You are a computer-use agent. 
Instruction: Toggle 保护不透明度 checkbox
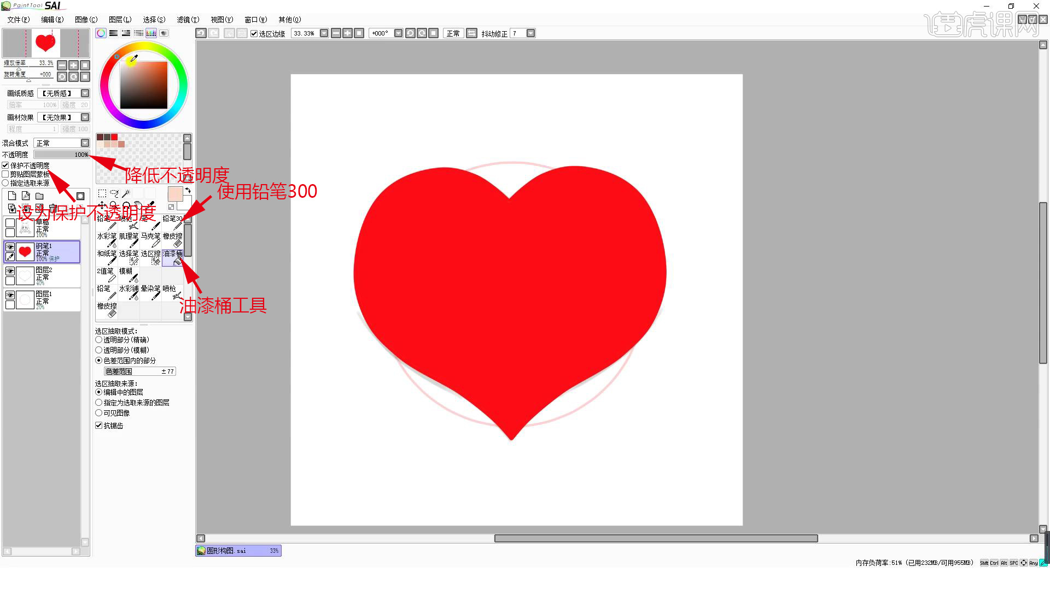(x=5, y=166)
